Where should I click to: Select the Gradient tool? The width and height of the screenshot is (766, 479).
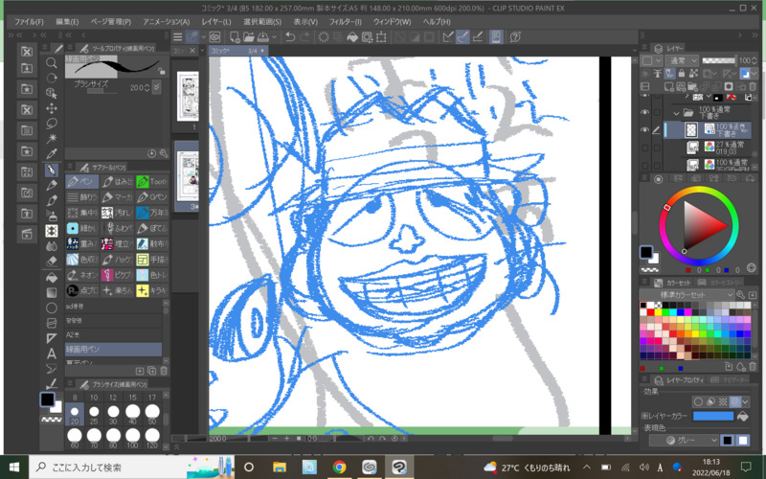point(52,292)
